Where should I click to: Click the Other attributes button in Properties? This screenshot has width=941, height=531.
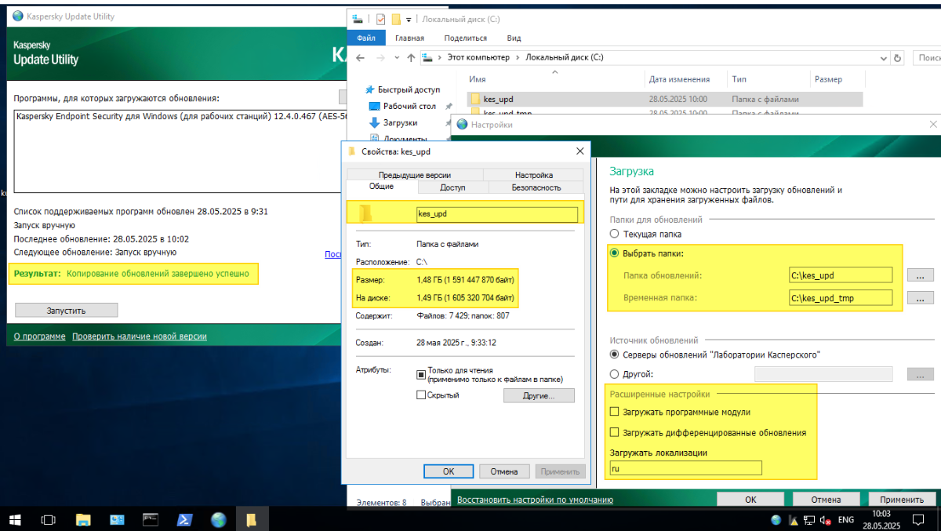coord(539,396)
